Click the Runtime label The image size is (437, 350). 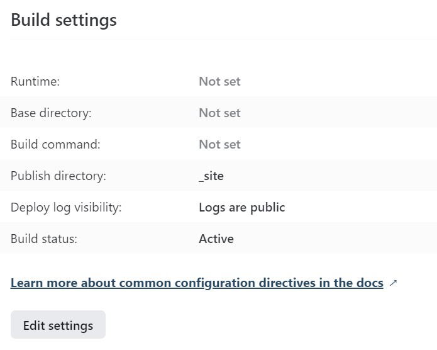[35, 81]
